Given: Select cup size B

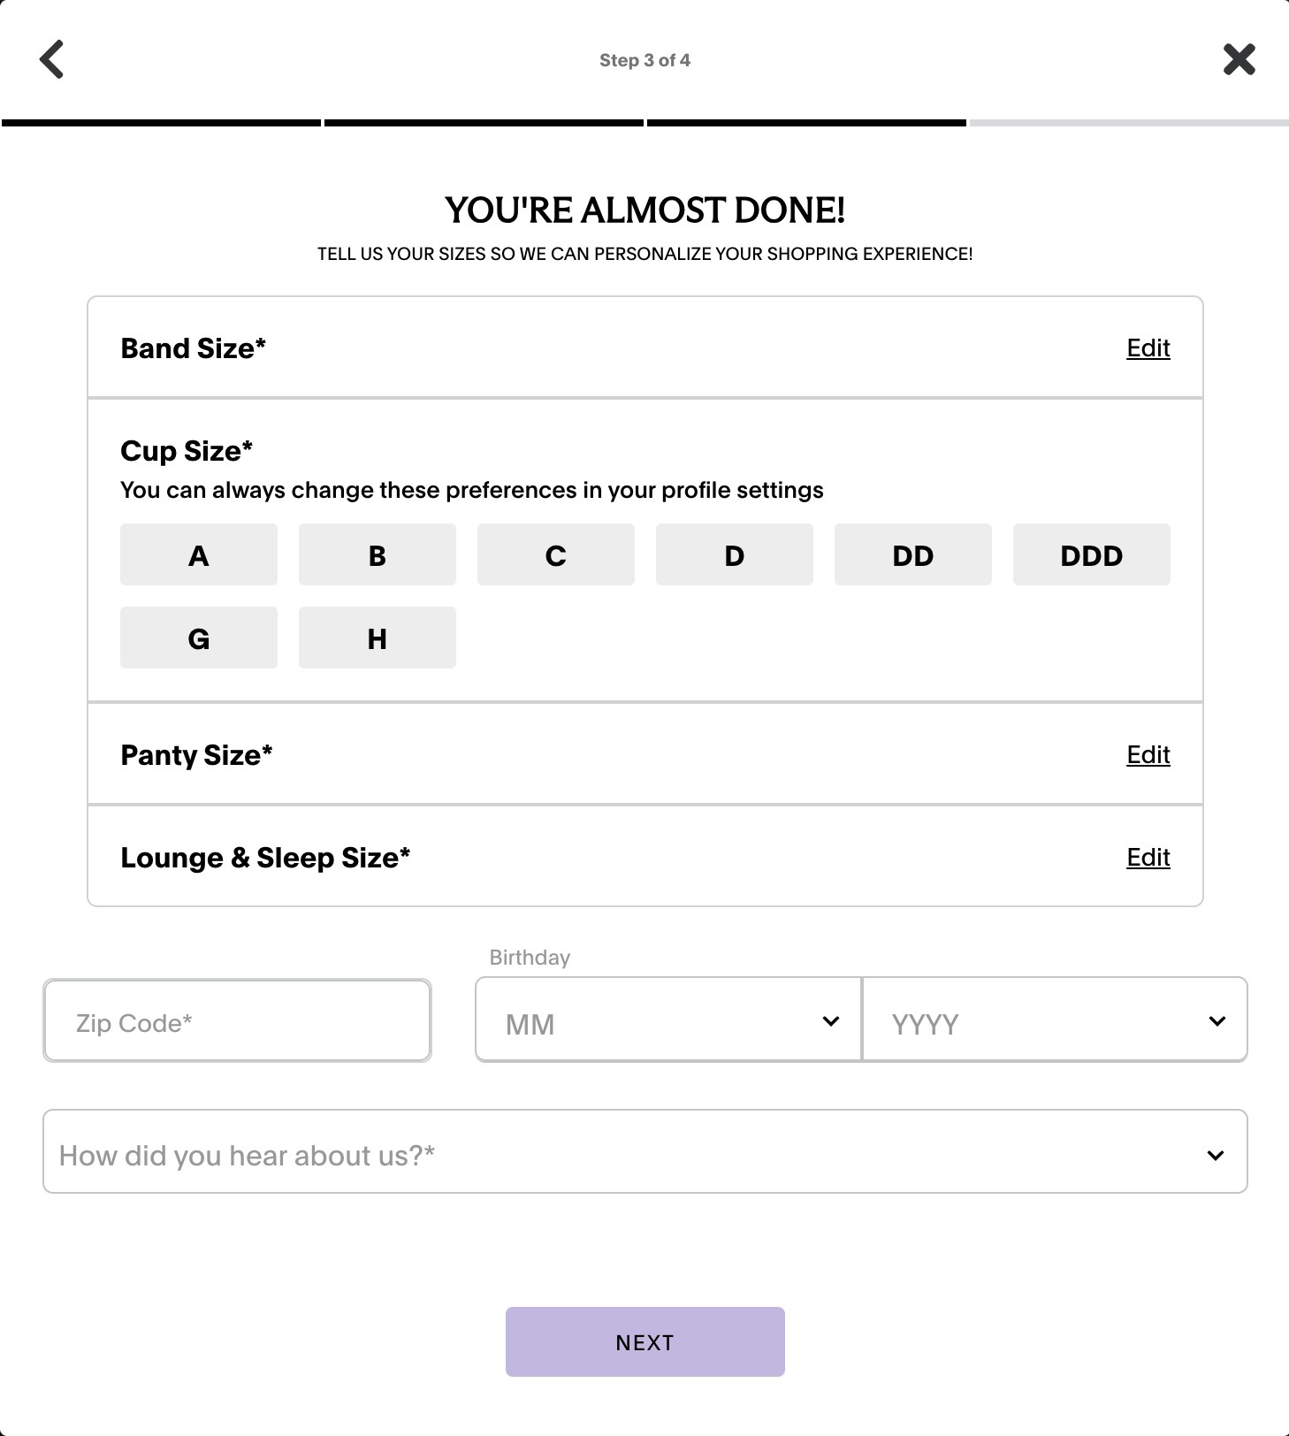Looking at the screenshot, I should click(x=377, y=554).
